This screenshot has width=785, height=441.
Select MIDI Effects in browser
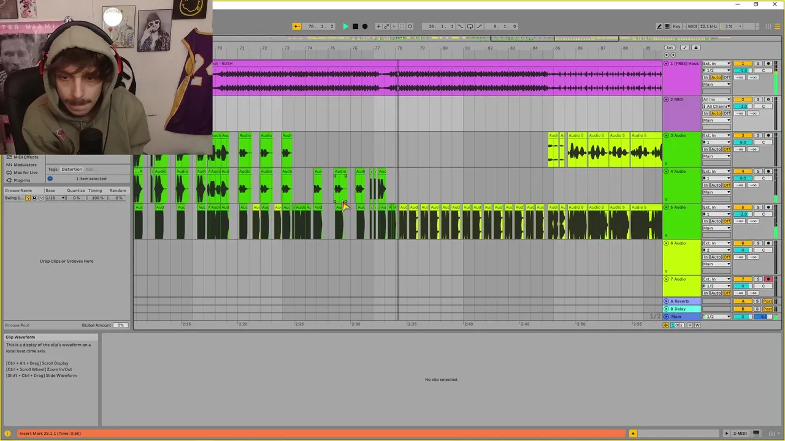click(x=26, y=157)
